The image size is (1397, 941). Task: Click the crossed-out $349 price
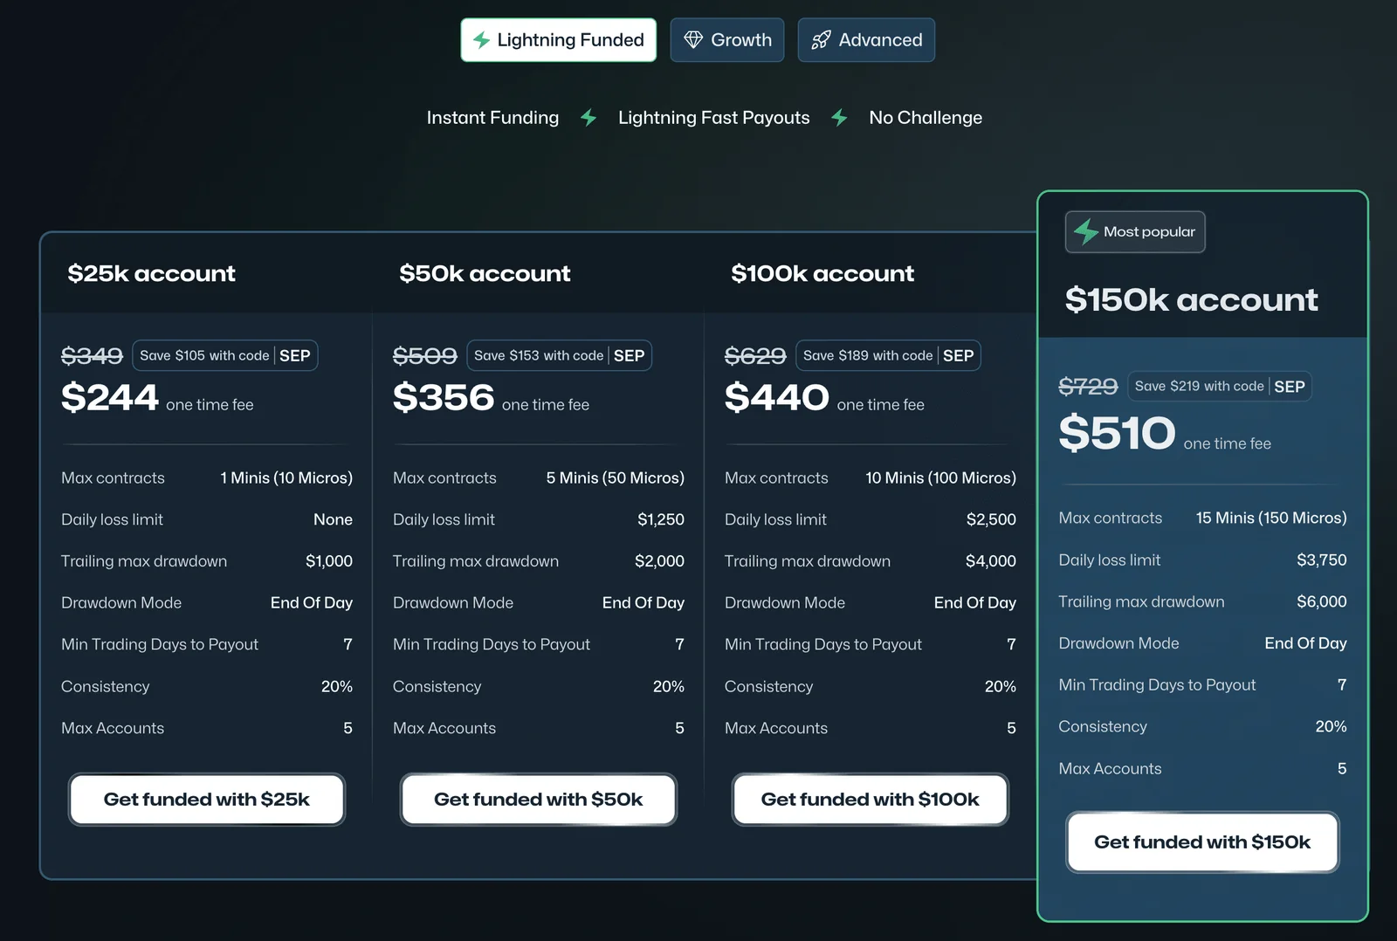92,355
